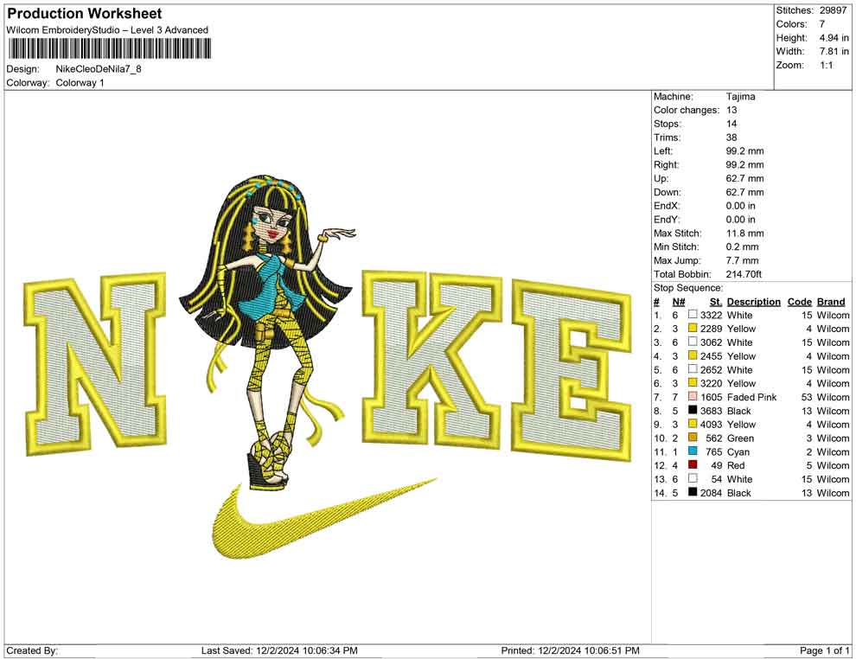Click the Cyan color swatch in row 11
The height and width of the screenshot is (659, 856).
pos(693,451)
